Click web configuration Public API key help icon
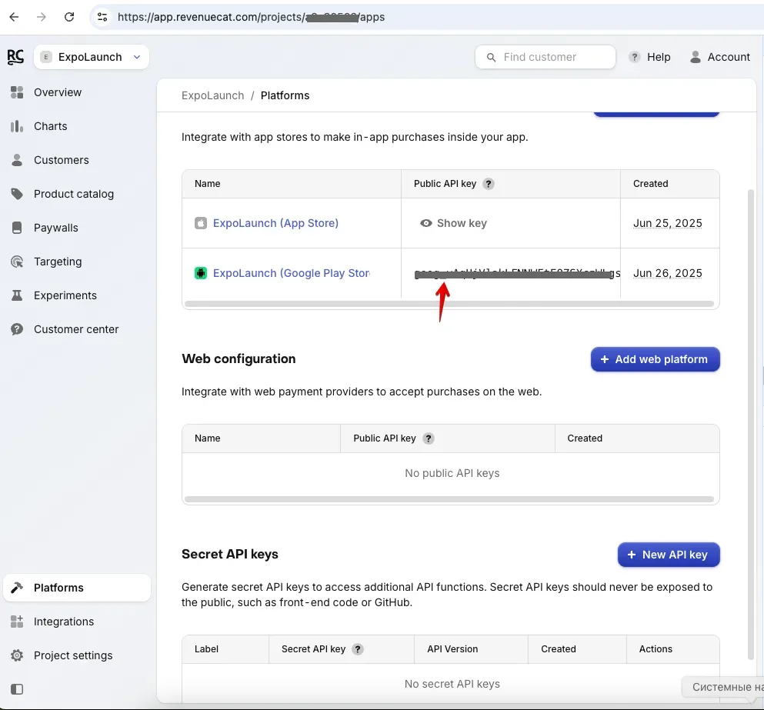764x710 pixels. click(428, 438)
